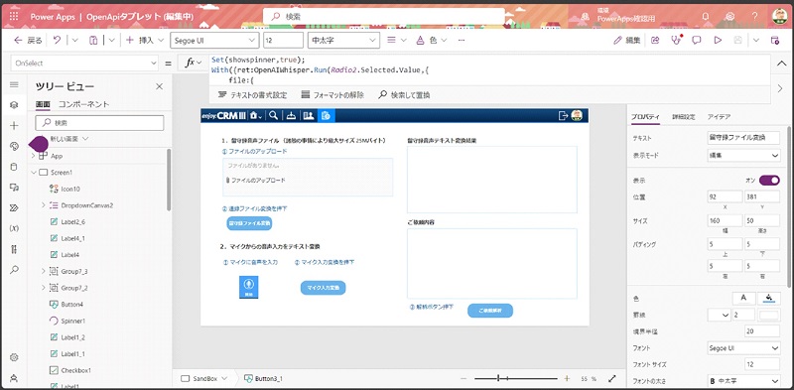Open Power Automate icon in left rail
The image size is (794, 390).
pos(14,207)
